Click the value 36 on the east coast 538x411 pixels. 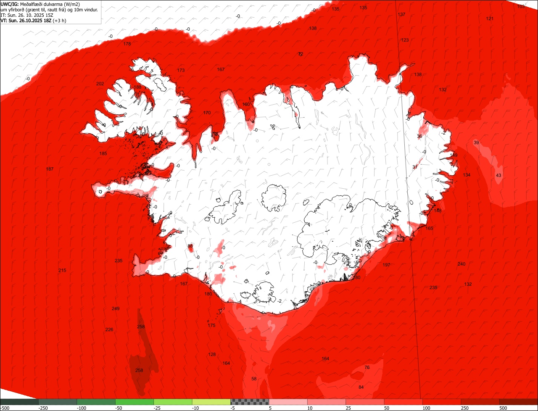point(419,136)
